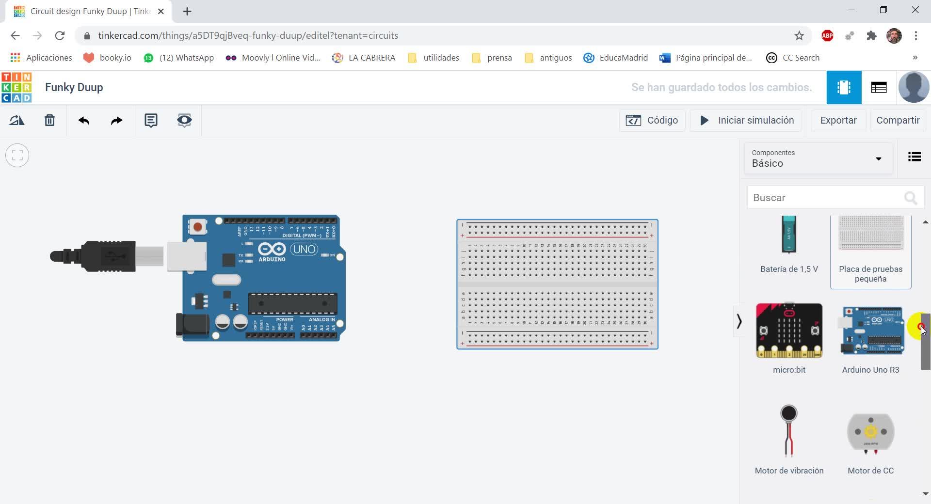Click Iniciar simulación button
Image resolution: width=931 pixels, height=504 pixels.
click(746, 120)
